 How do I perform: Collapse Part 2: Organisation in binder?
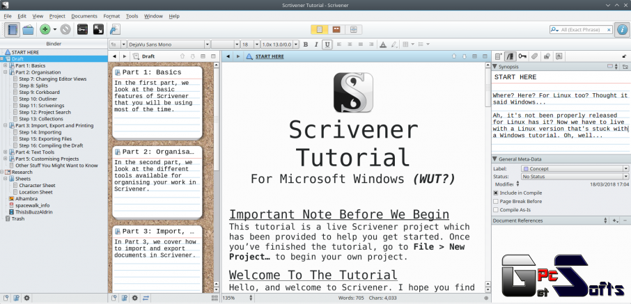[6, 72]
